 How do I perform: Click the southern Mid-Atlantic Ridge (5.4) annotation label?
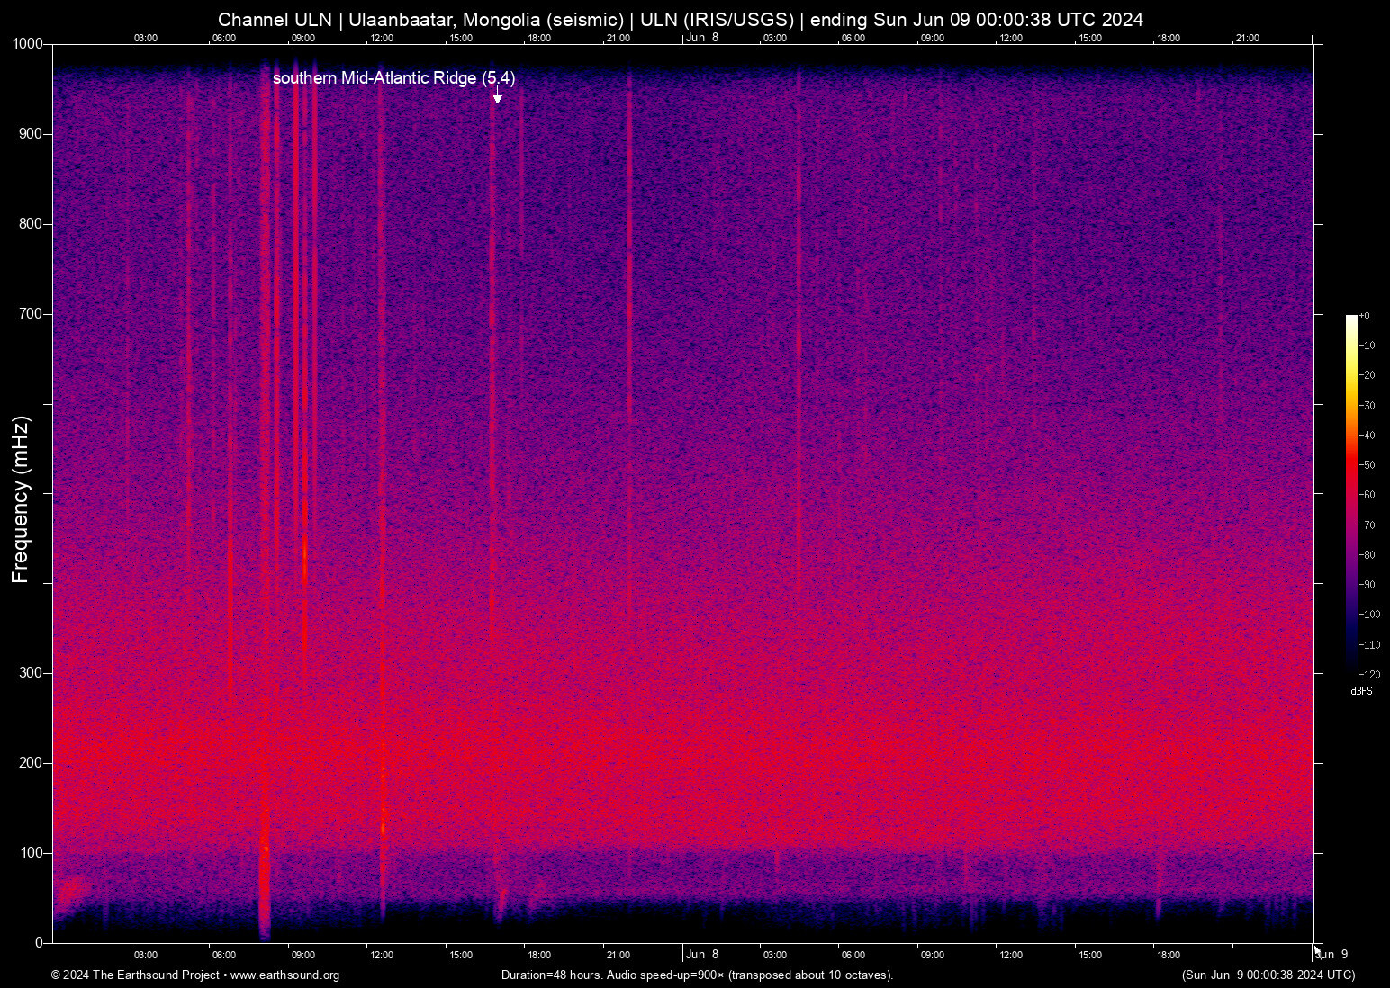pyautogui.click(x=393, y=78)
